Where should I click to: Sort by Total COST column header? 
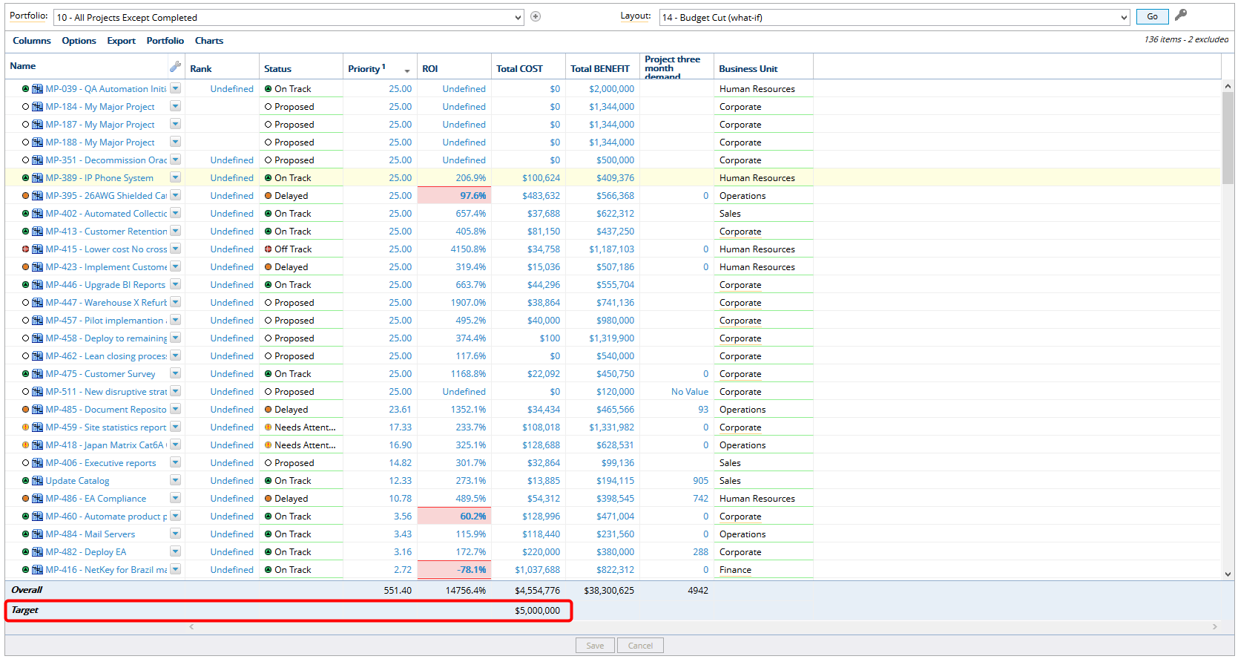tap(519, 69)
